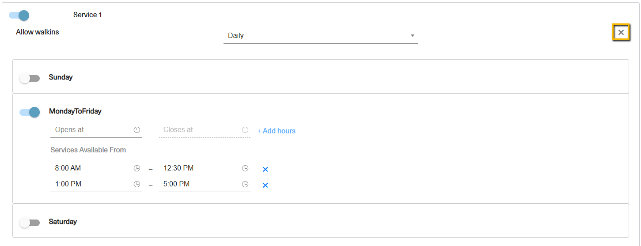Turn on the Saturday toggle

point(30,223)
